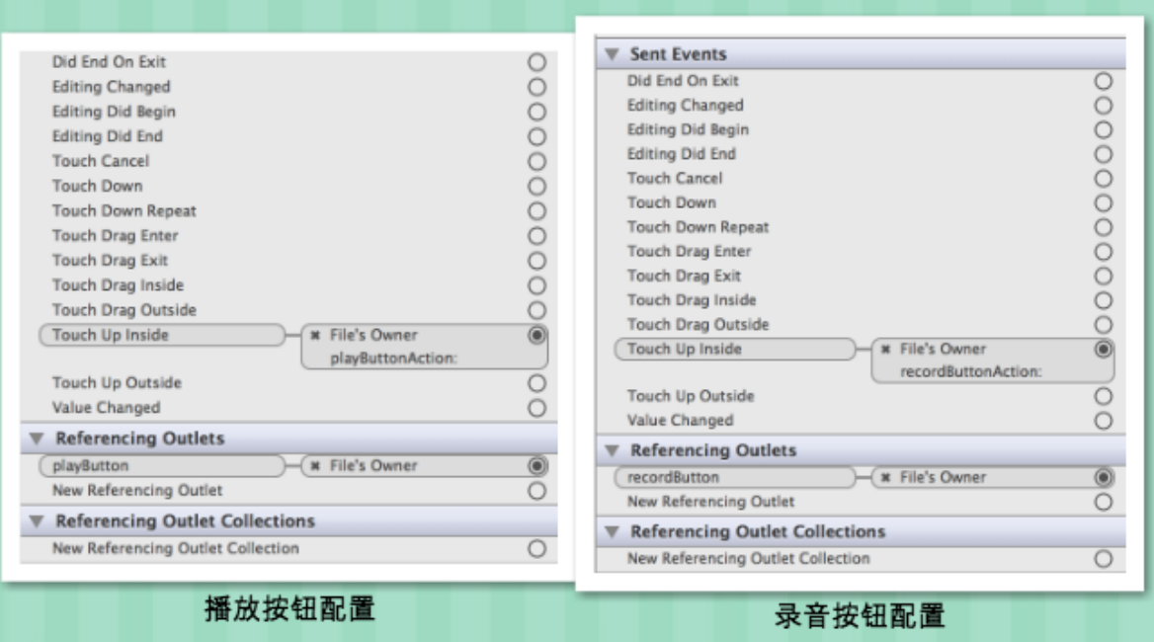The height and width of the screenshot is (642, 1154).
Task: Click Touch Cancel circle in left panel
Action: point(536,162)
